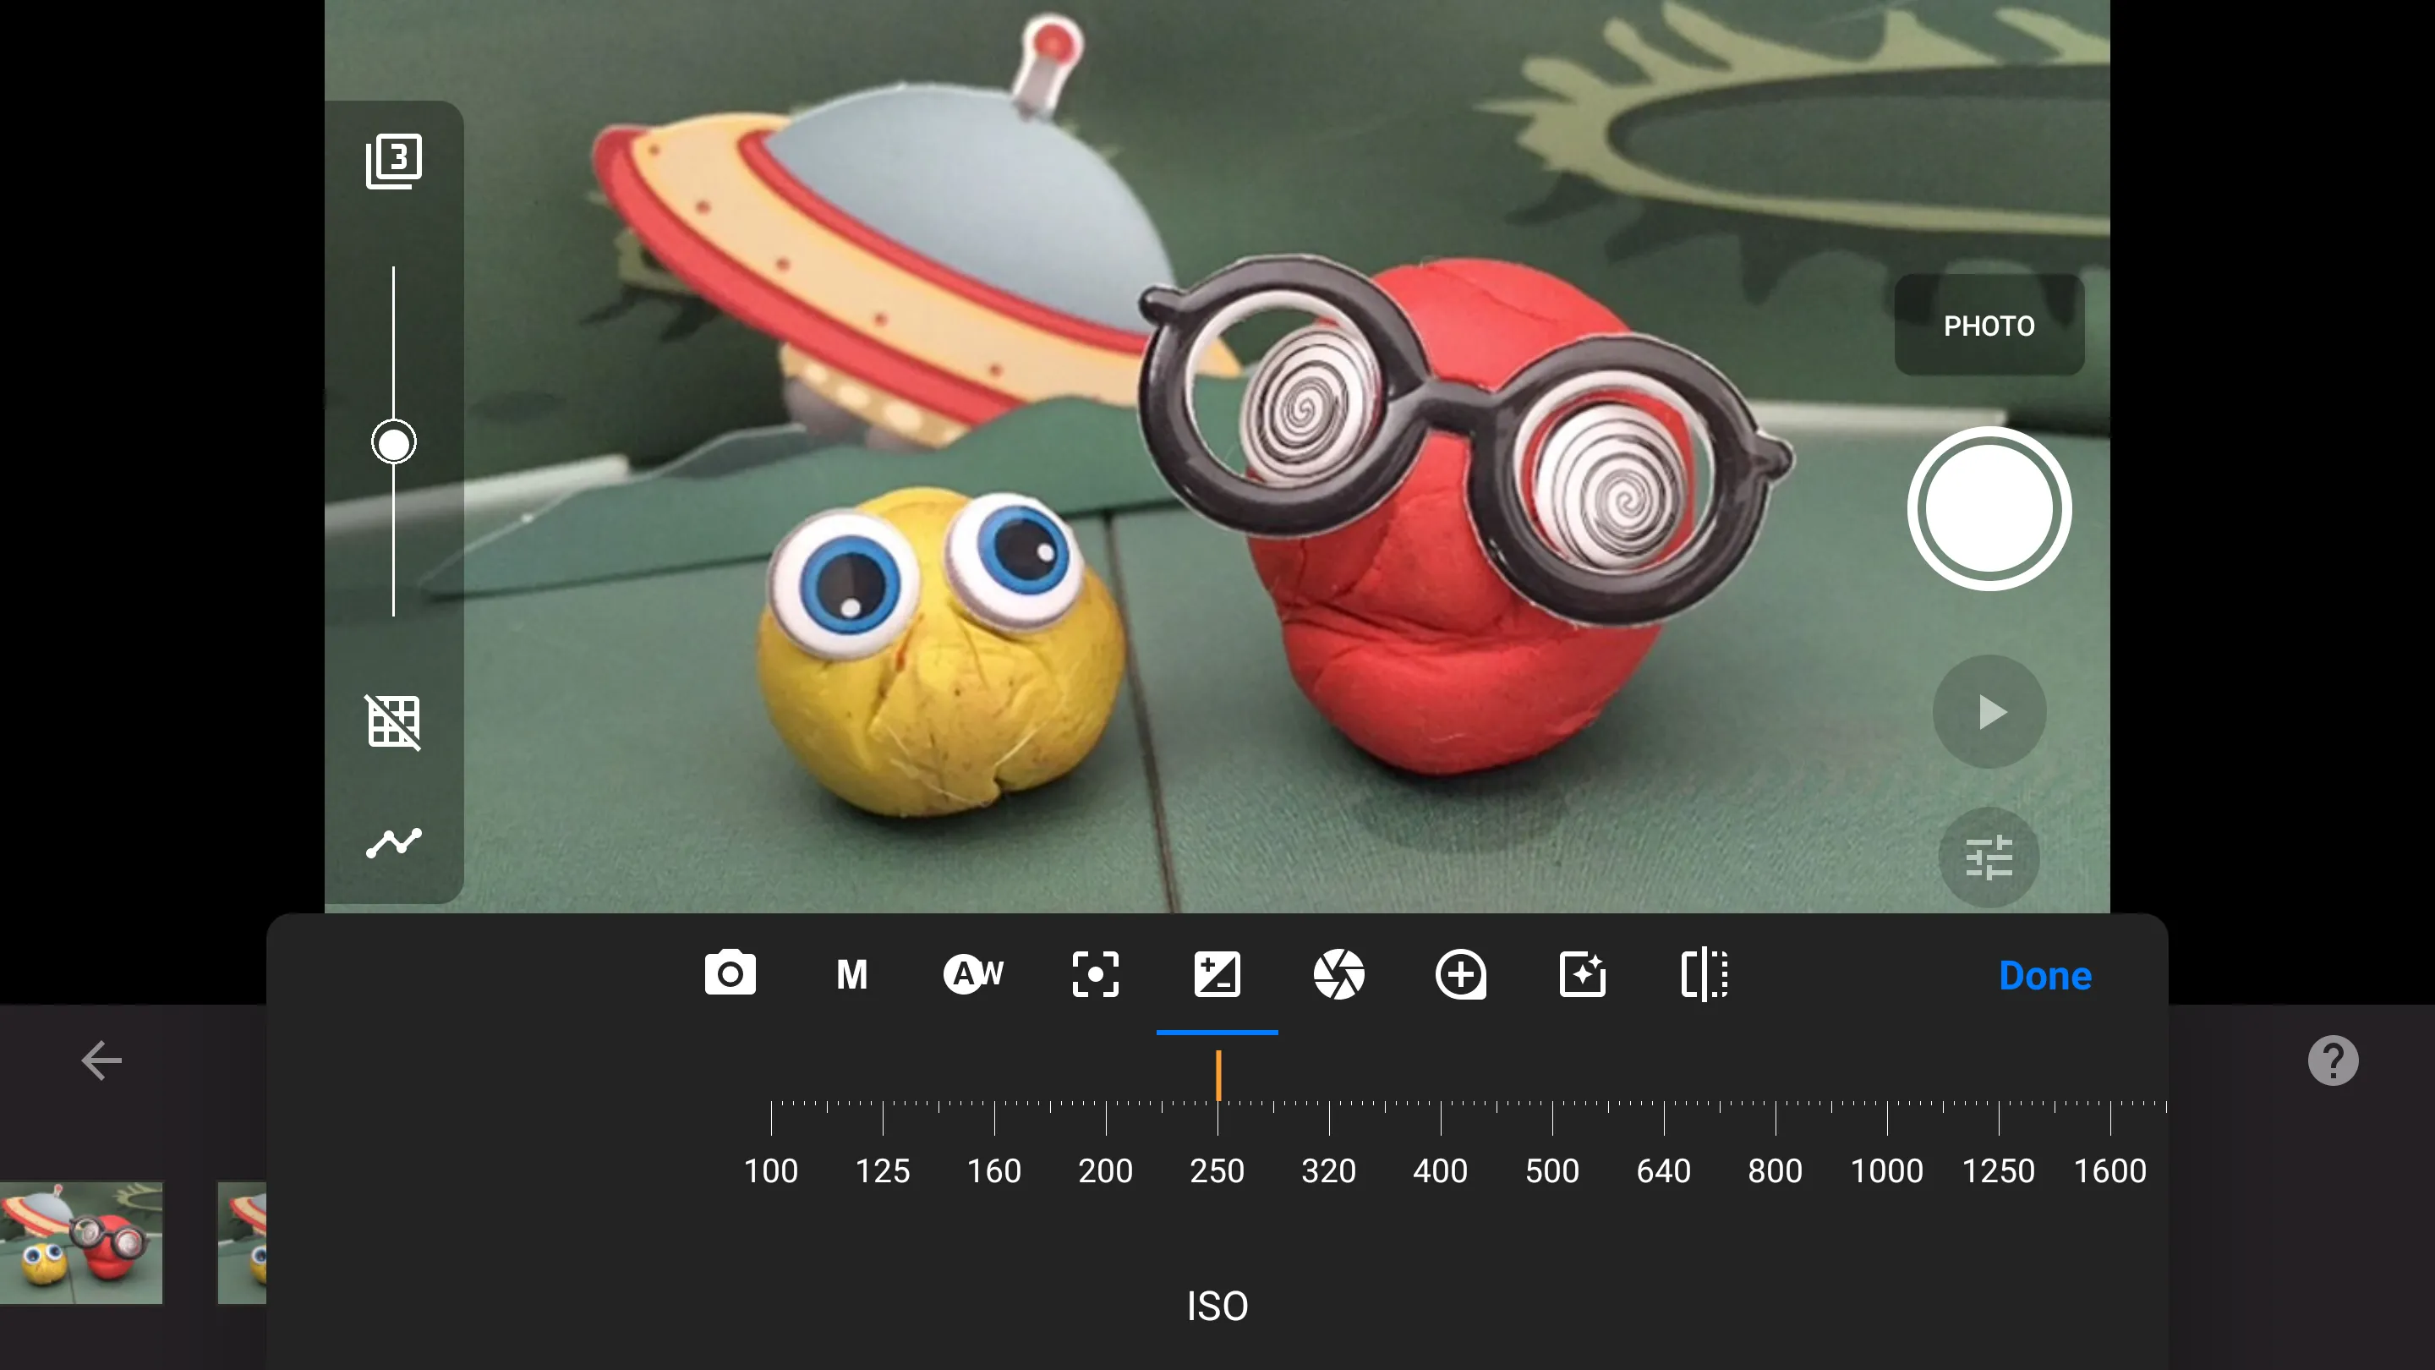
Task: Open the image enhancement option
Action: click(1581, 975)
